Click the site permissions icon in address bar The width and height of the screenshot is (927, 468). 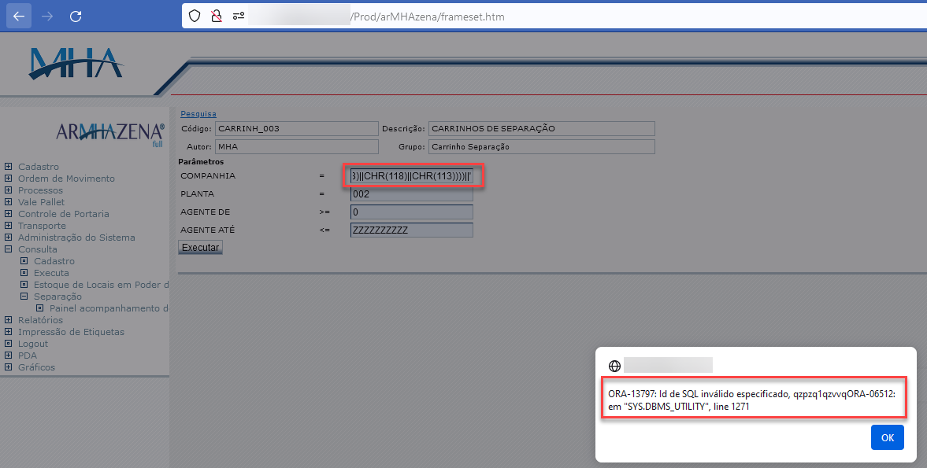[x=238, y=16]
